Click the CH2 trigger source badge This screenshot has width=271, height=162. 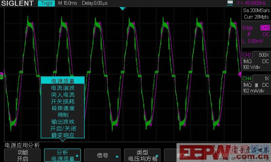265,28
